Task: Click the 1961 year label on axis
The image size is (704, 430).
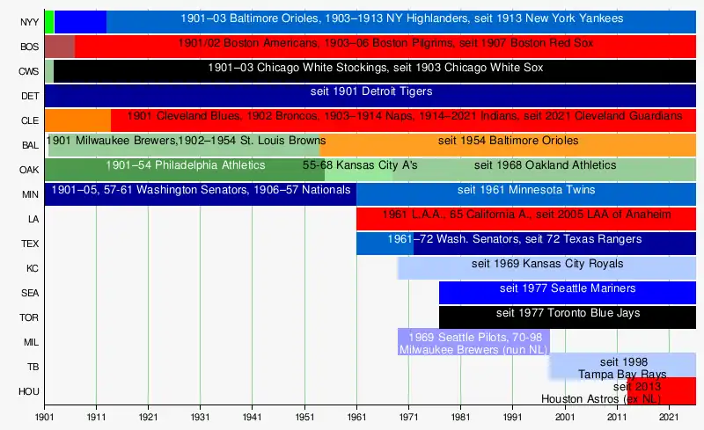Action: coord(356,418)
